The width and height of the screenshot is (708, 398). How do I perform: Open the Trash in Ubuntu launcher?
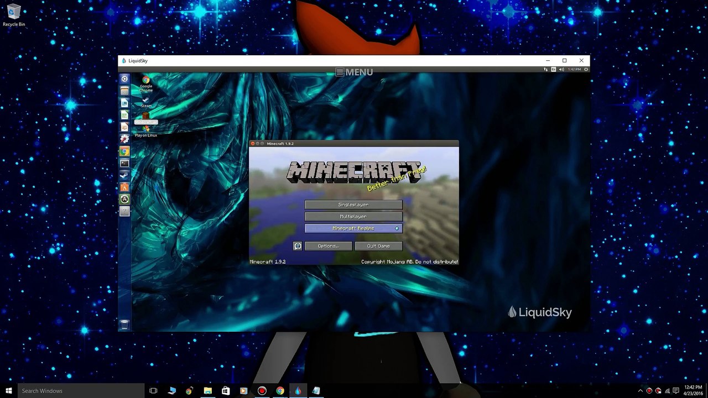click(124, 325)
